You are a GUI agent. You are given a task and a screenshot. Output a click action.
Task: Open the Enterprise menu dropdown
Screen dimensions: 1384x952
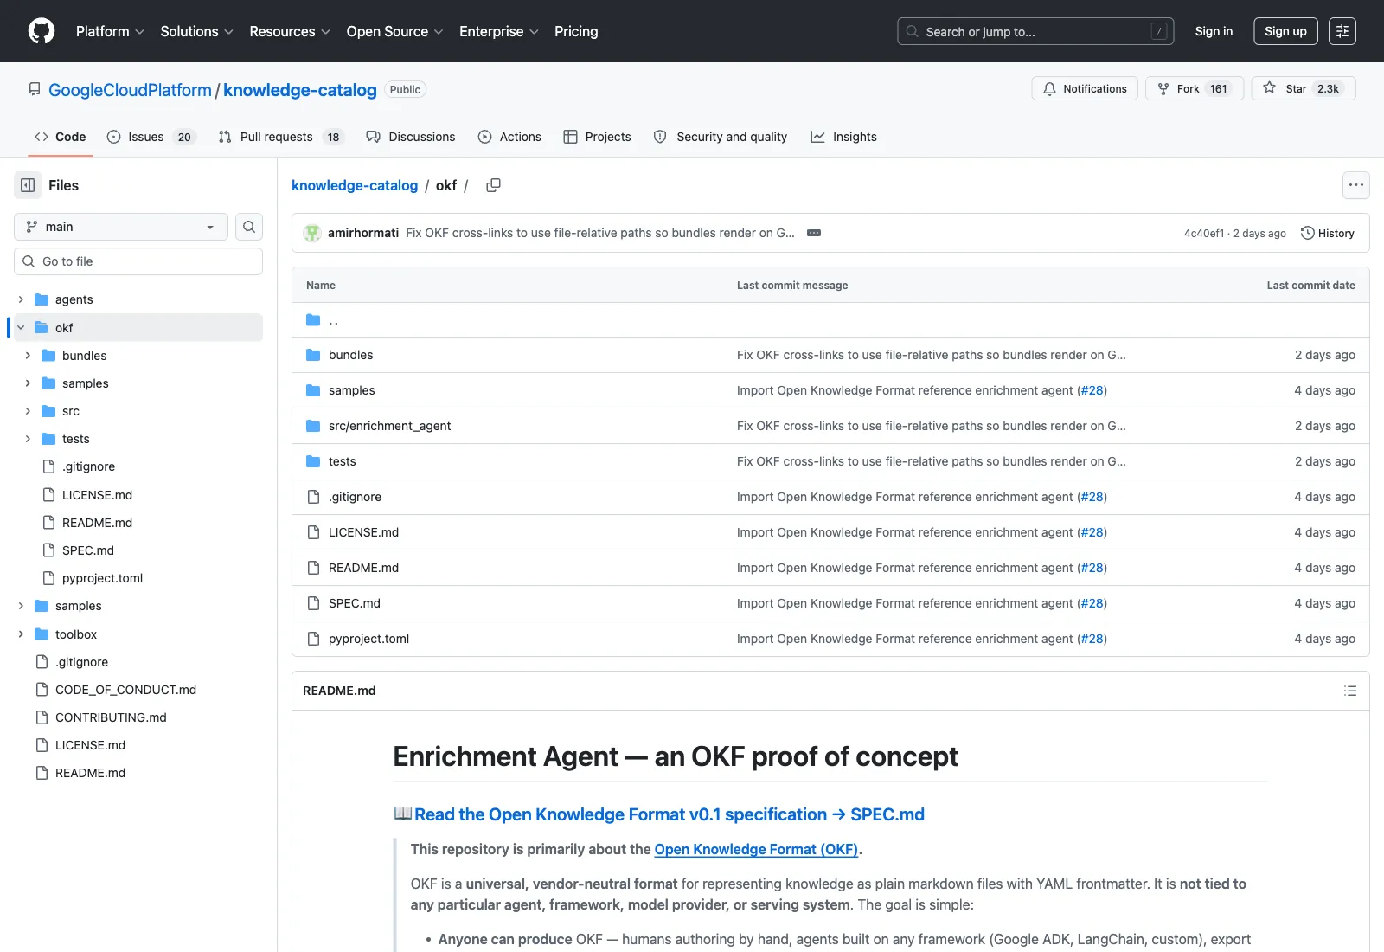click(499, 31)
